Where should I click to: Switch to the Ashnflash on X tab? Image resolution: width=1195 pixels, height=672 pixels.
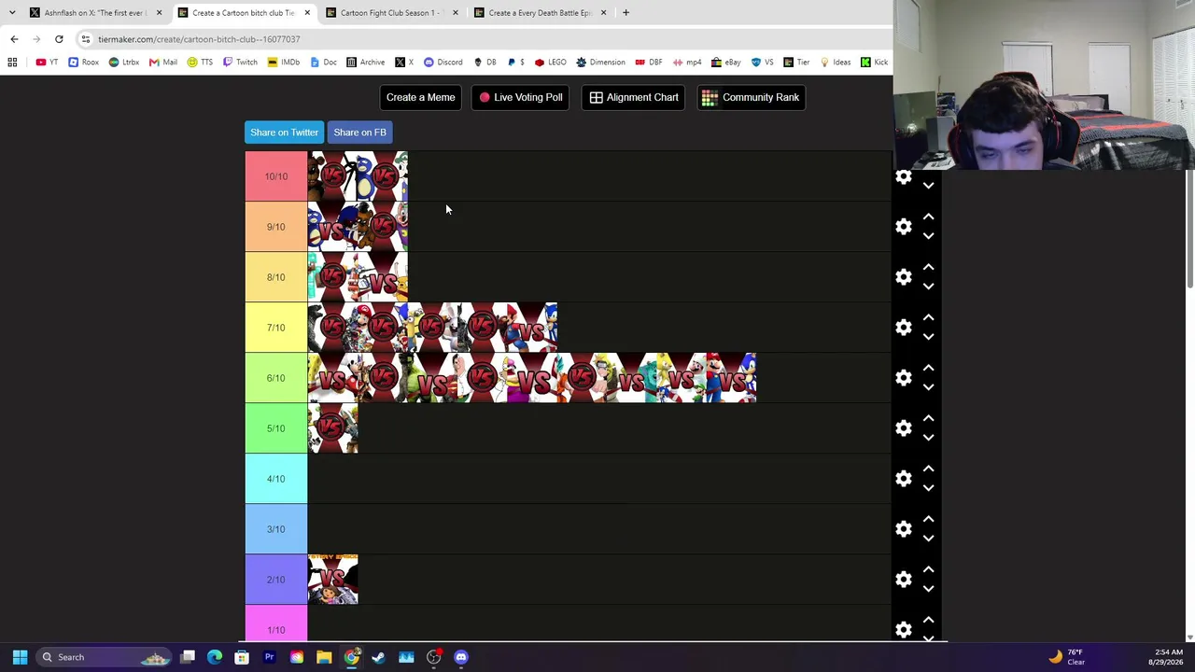pyautogui.click(x=96, y=13)
